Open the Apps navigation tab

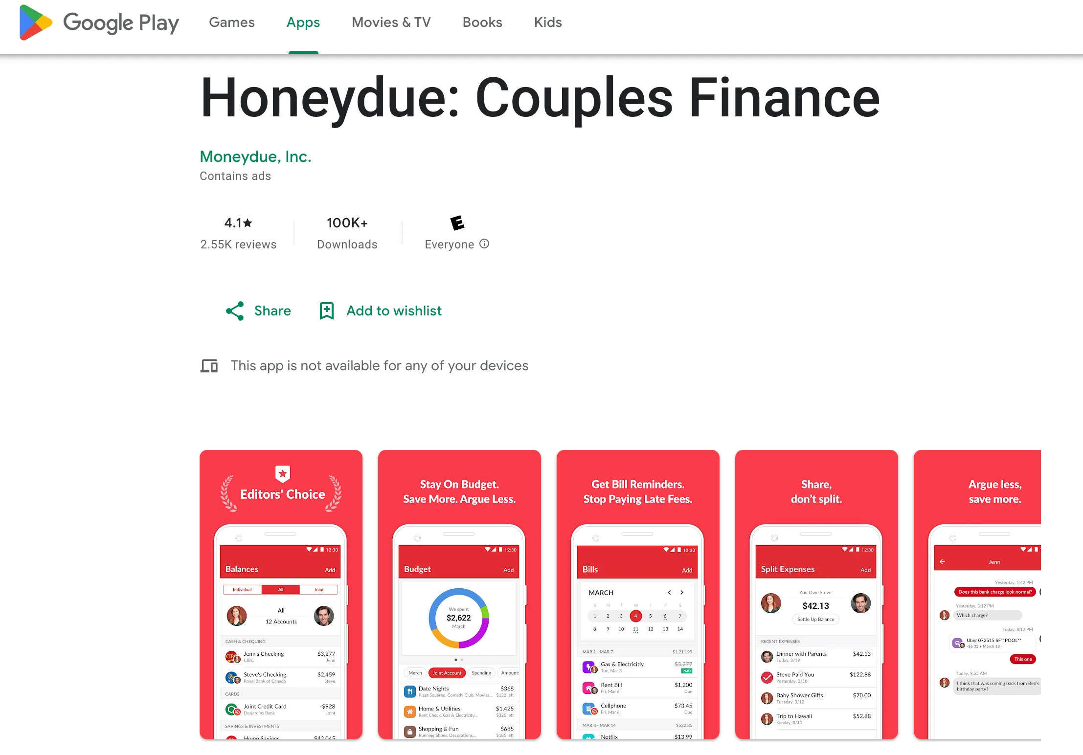point(304,22)
